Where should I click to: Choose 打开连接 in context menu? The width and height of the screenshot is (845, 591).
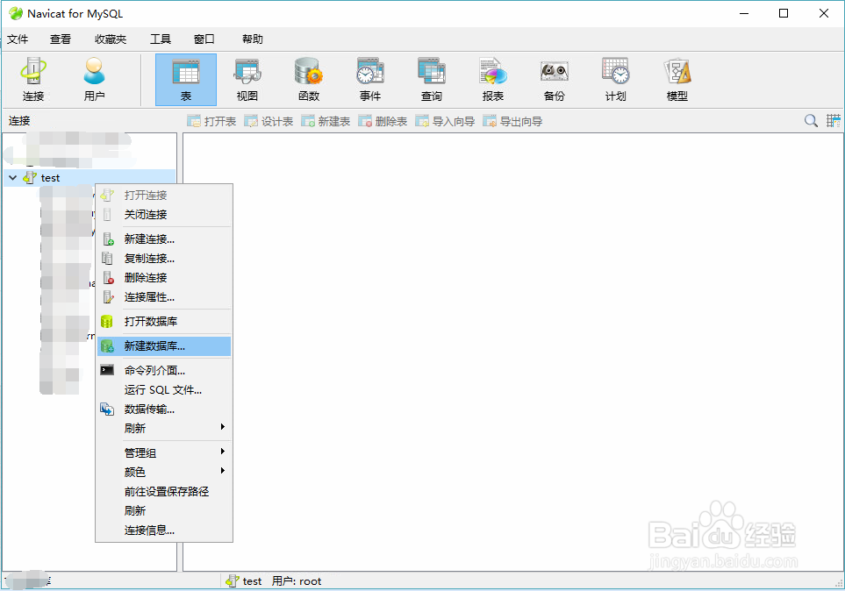[x=164, y=195]
